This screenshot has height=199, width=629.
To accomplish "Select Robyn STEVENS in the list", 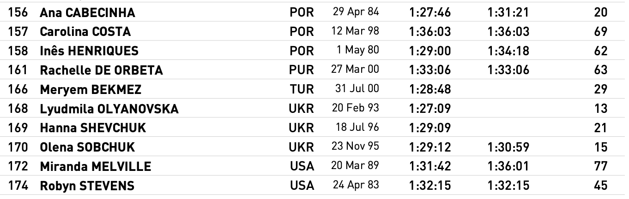I will pos(87,186).
